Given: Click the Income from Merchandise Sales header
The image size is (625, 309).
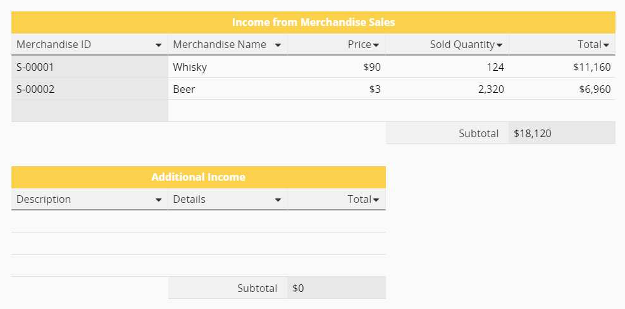Looking at the screenshot, I should tap(313, 22).
